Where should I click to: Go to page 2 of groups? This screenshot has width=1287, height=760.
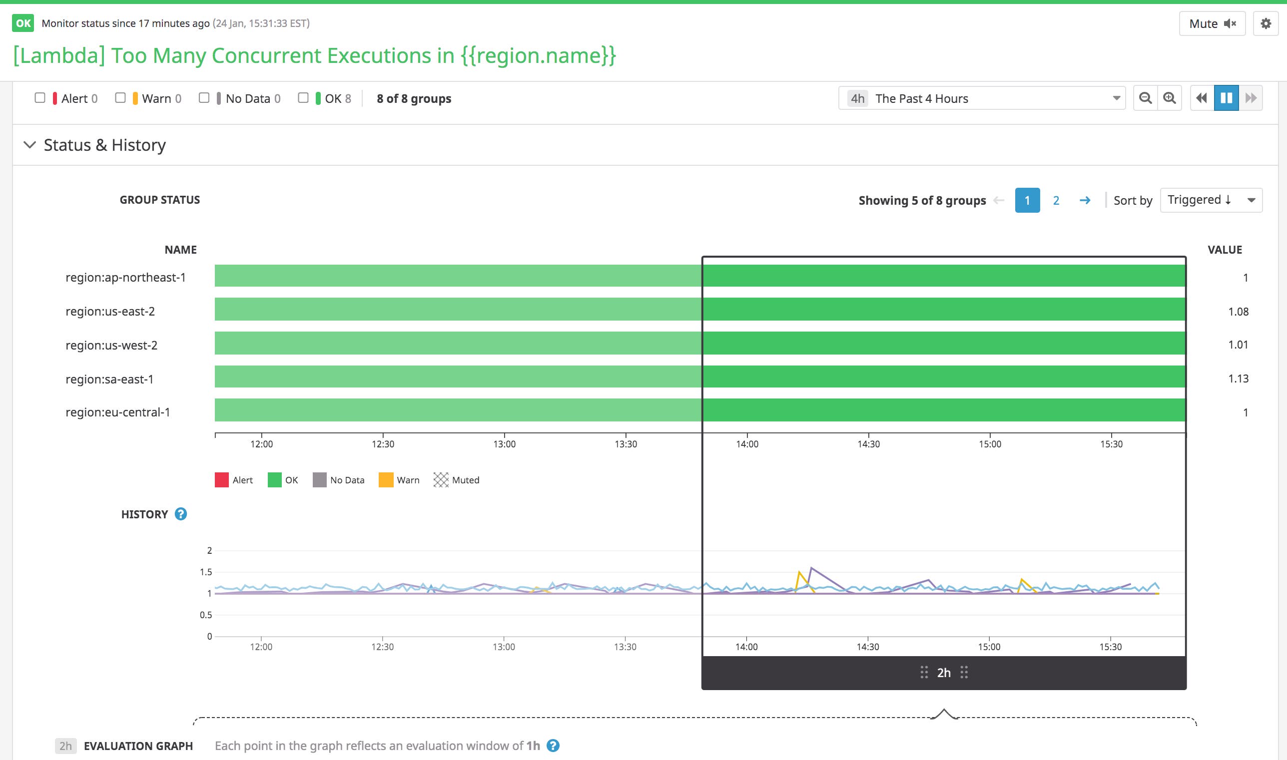point(1056,200)
